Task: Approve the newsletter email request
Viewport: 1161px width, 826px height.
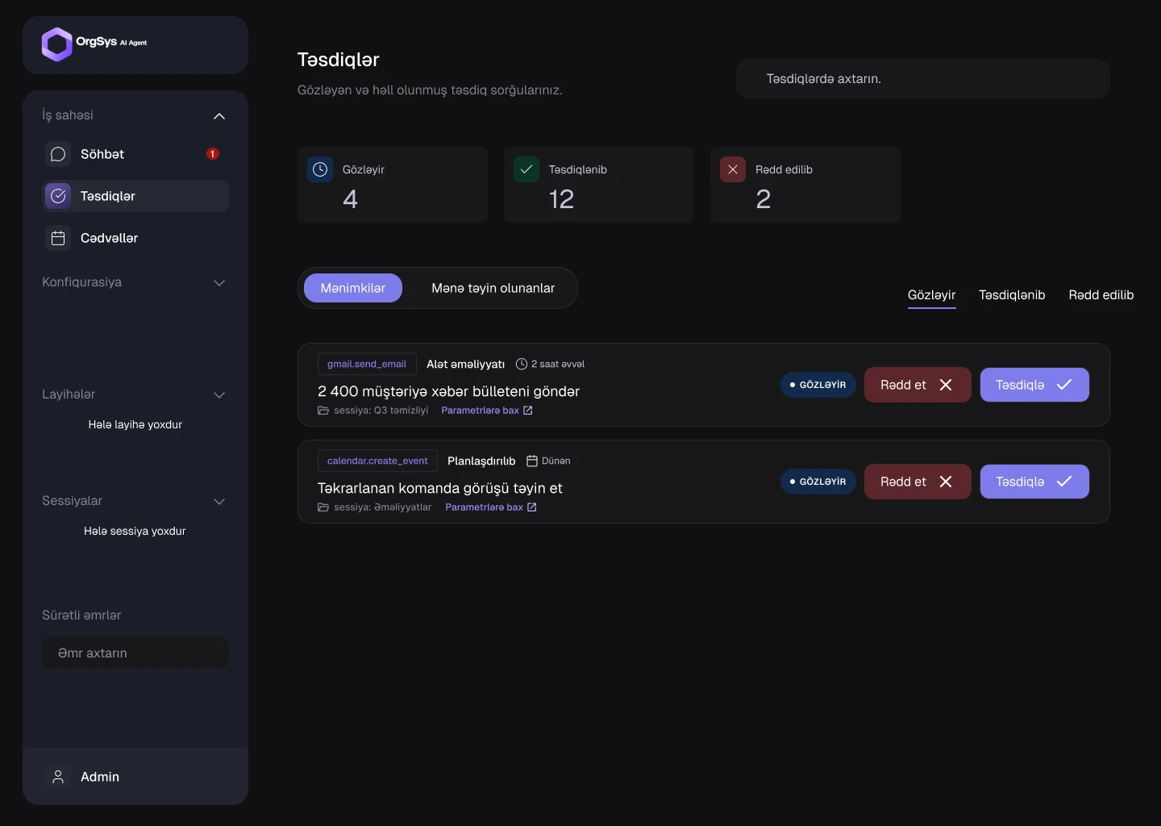Action: tap(1034, 385)
